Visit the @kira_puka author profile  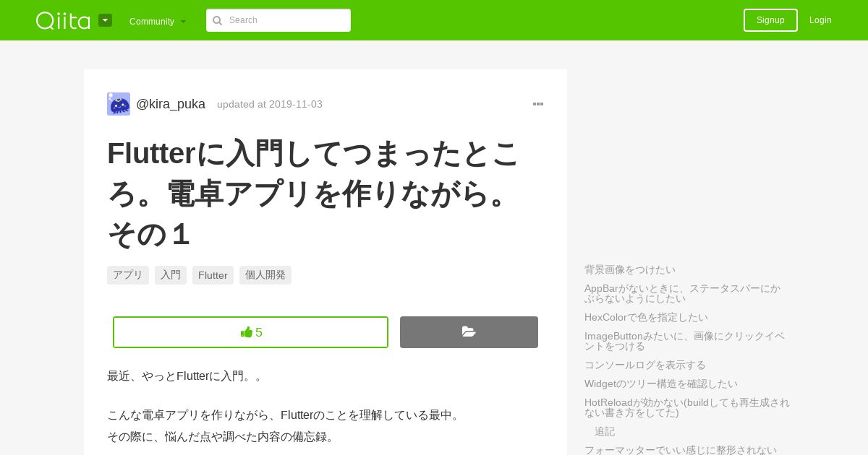(171, 104)
